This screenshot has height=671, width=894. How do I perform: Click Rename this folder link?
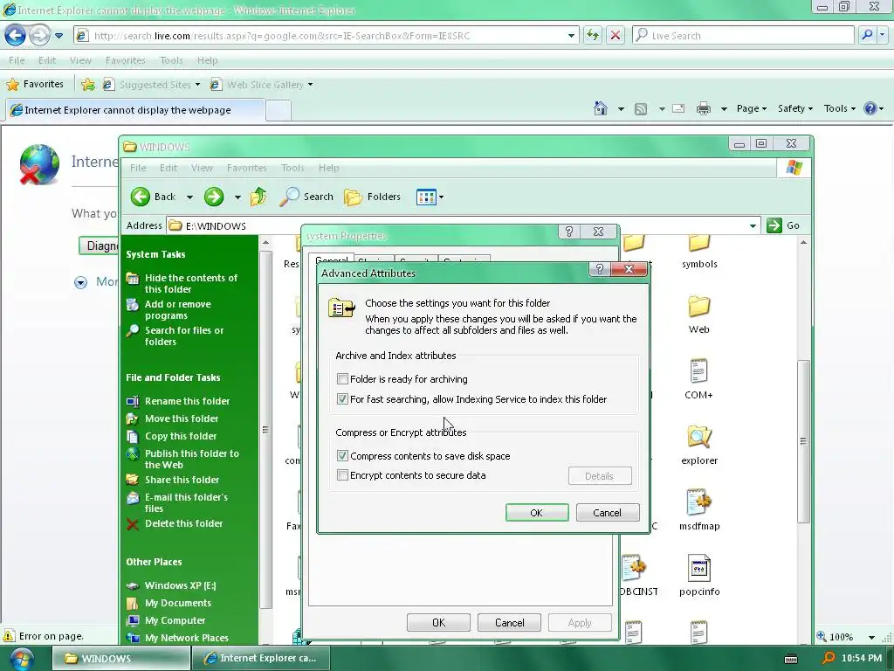click(187, 401)
